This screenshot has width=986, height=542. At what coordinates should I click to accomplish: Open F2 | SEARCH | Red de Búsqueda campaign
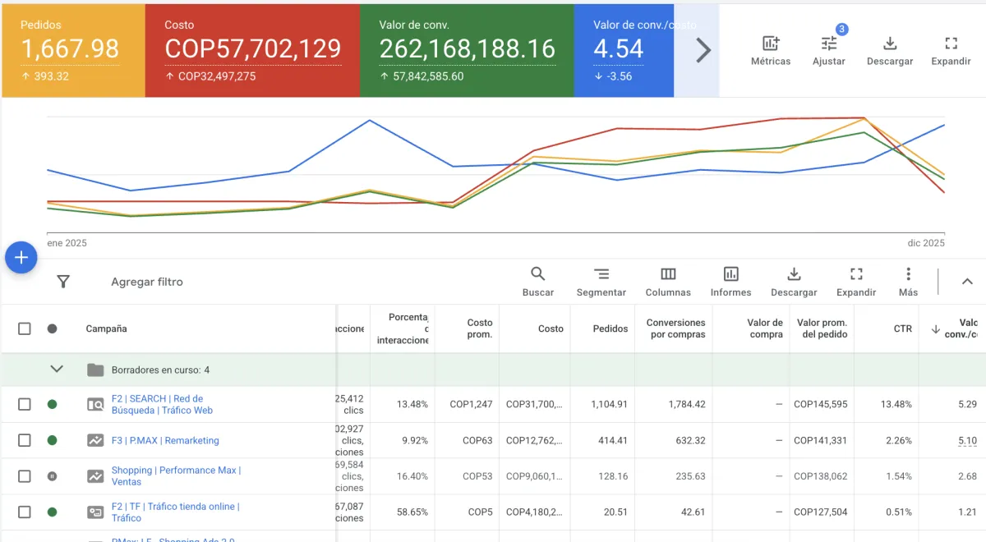tap(162, 404)
